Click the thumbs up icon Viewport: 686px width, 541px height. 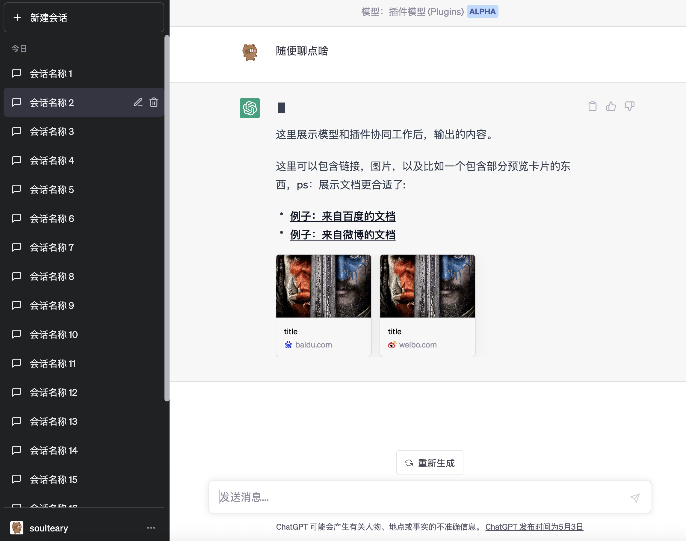611,106
